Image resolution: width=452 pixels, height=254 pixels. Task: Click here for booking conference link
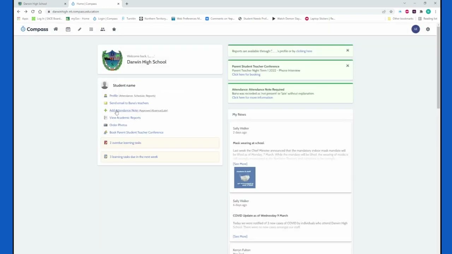coord(246,74)
